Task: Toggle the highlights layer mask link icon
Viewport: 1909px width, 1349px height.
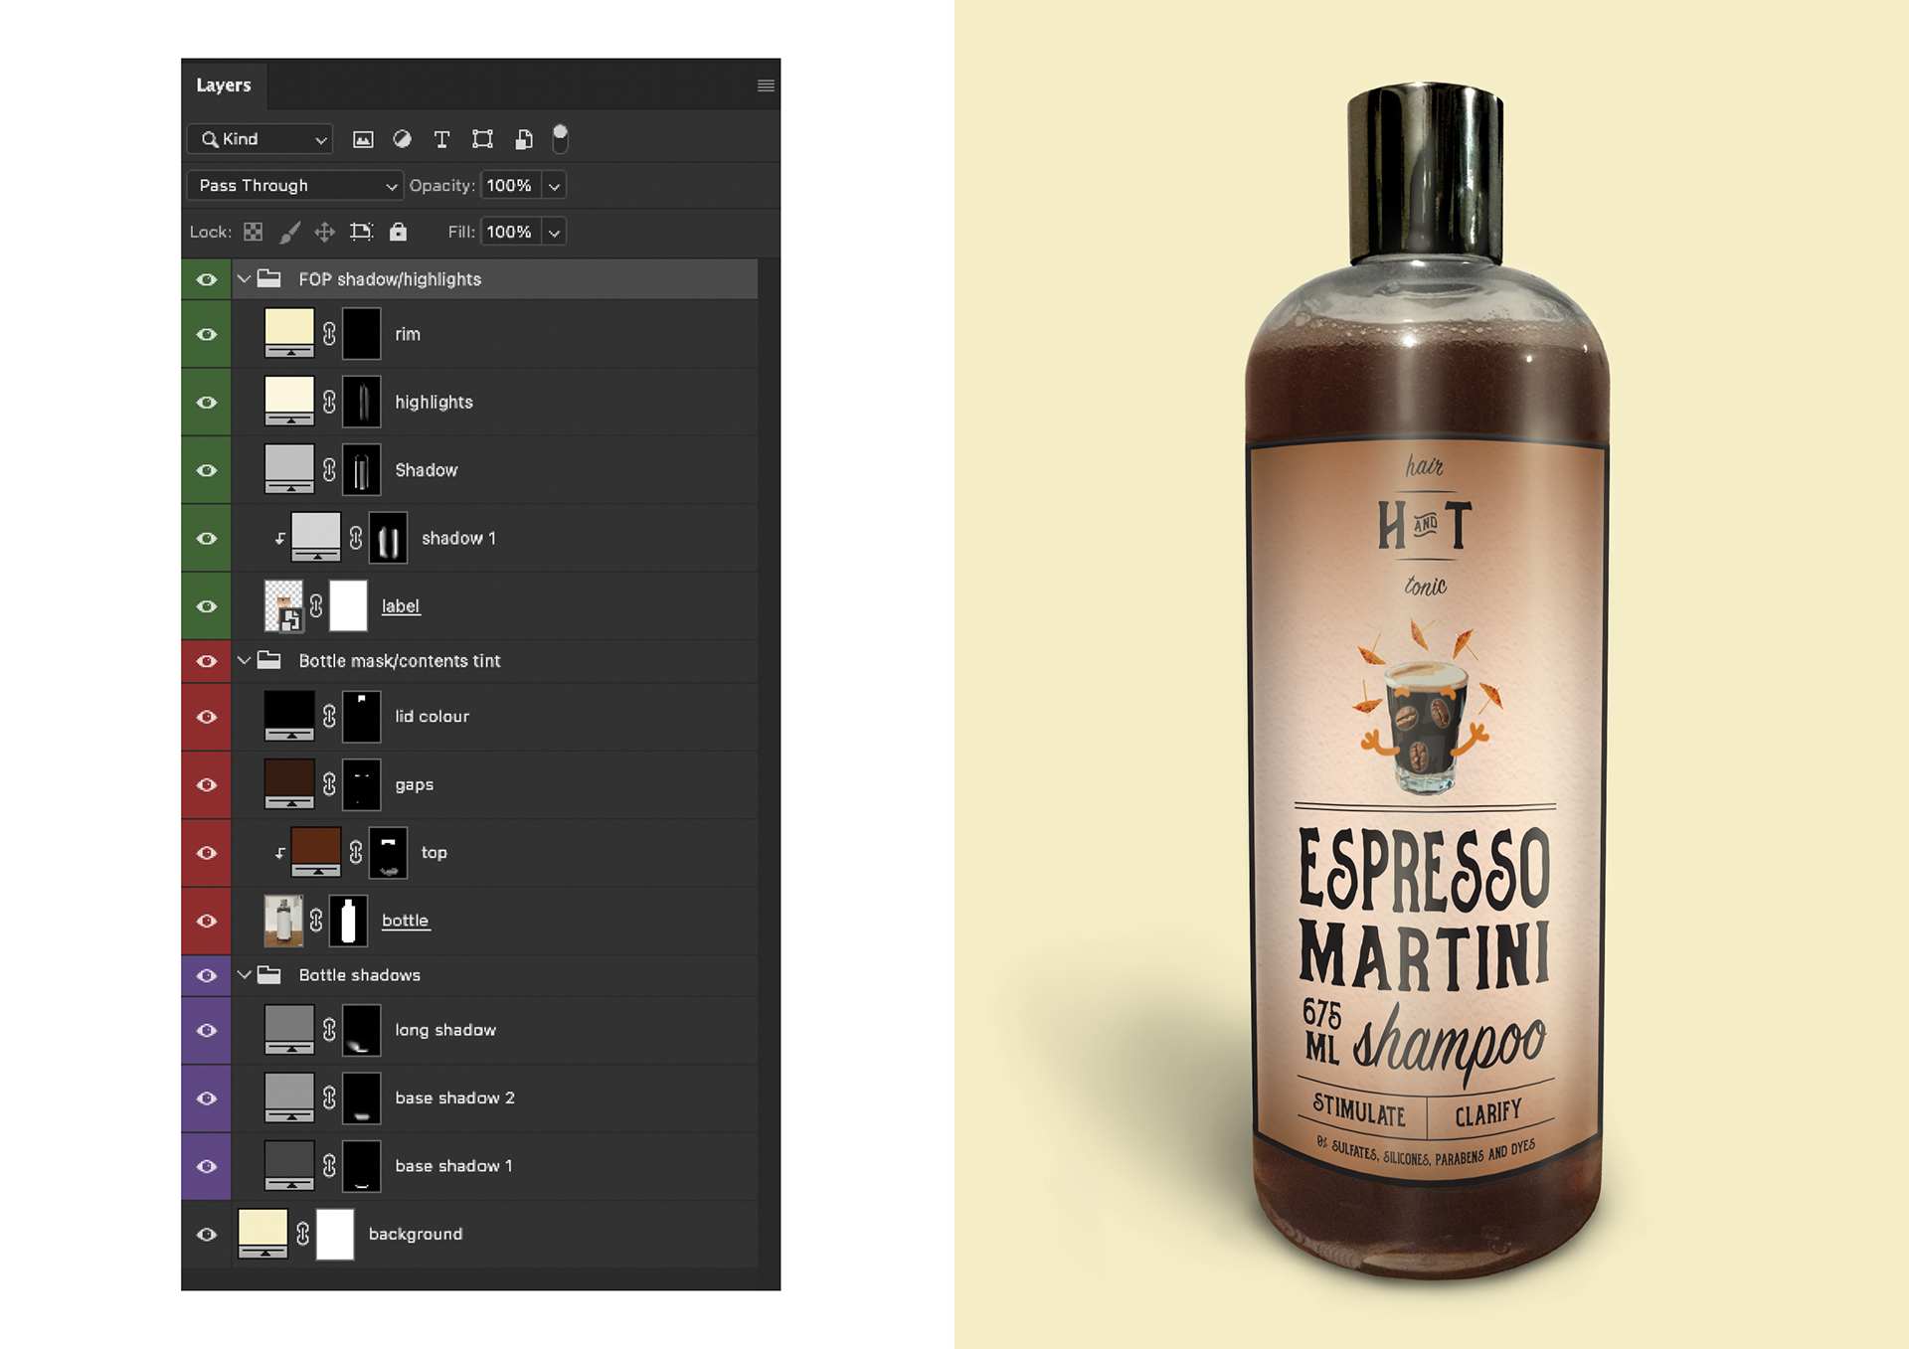Action: [329, 402]
